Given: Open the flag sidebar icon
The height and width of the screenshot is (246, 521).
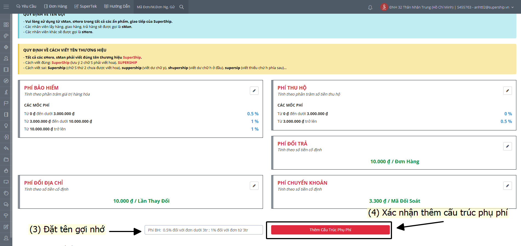Looking at the screenshot, I should (6, 103).
